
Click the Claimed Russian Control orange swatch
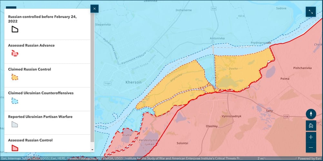(x=15, y=77)
